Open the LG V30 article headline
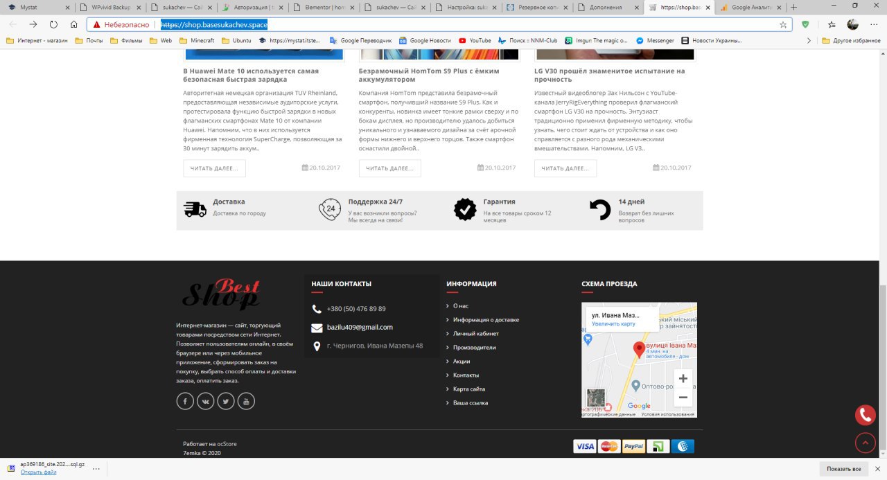The width and height of the screenshot is (887, 480). pyautogui.click(x=610, y=75)
